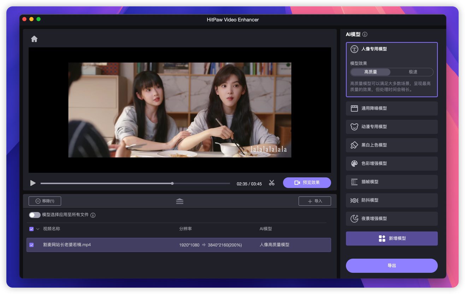Choose the 黑白上色模型 colorize model
The image size is (465, 294).
click(x=392, y=145)
